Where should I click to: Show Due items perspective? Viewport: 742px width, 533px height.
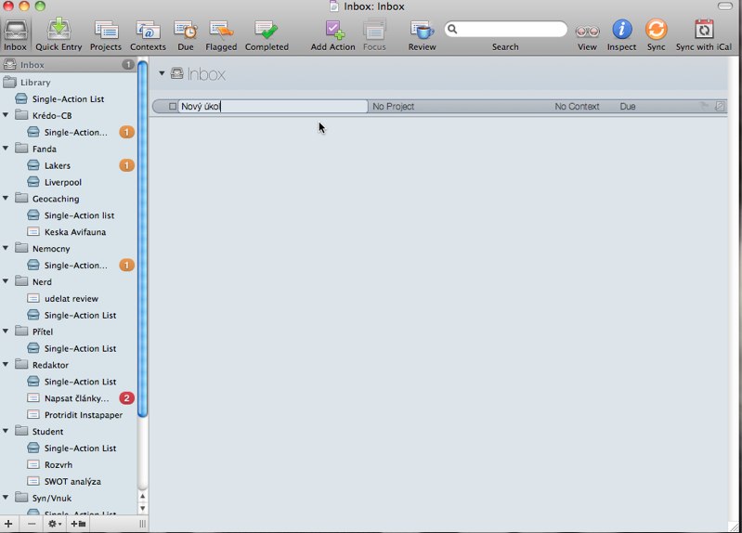pyautogui.click(x=186, y=35)
